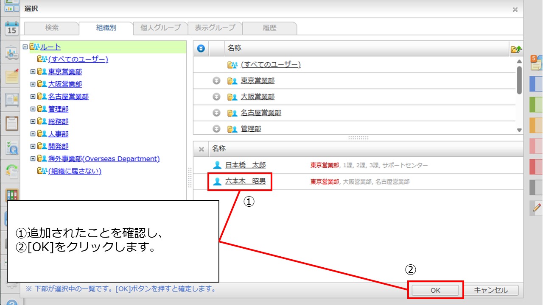Image resolution: width=543 pixels, height=305 pixels.
Task: Open the clipboard icon in left sidebar
Action: click(x=11, y=123)
